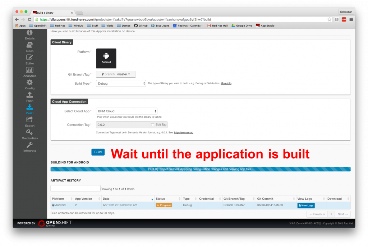The height and width of the screenshot is (246, 368).
Task: Open the Sebastian profile button
Action: 346,12
